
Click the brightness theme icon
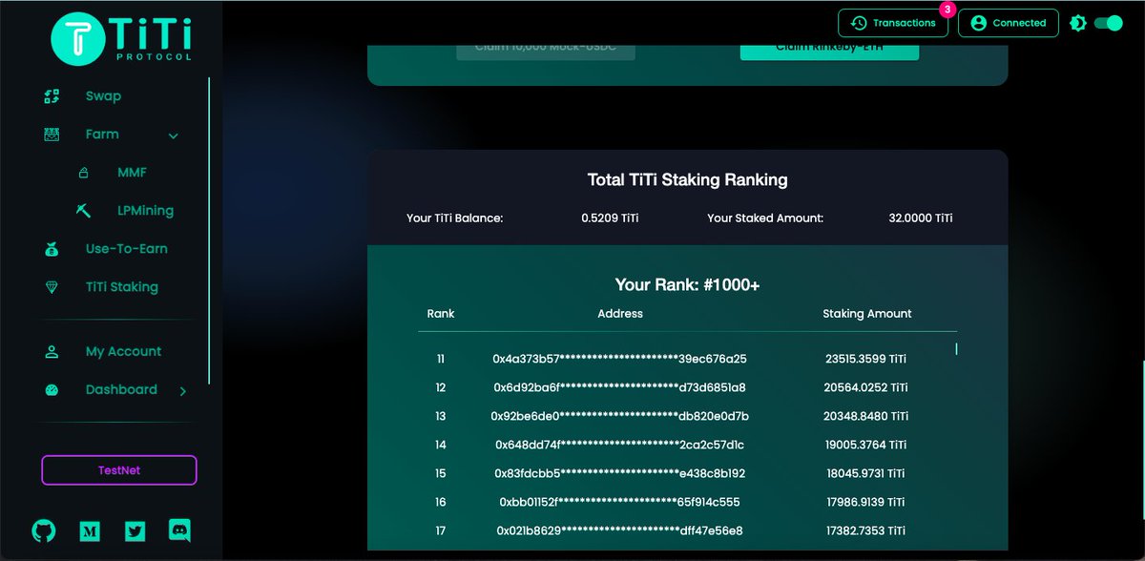pos(1078,23)
